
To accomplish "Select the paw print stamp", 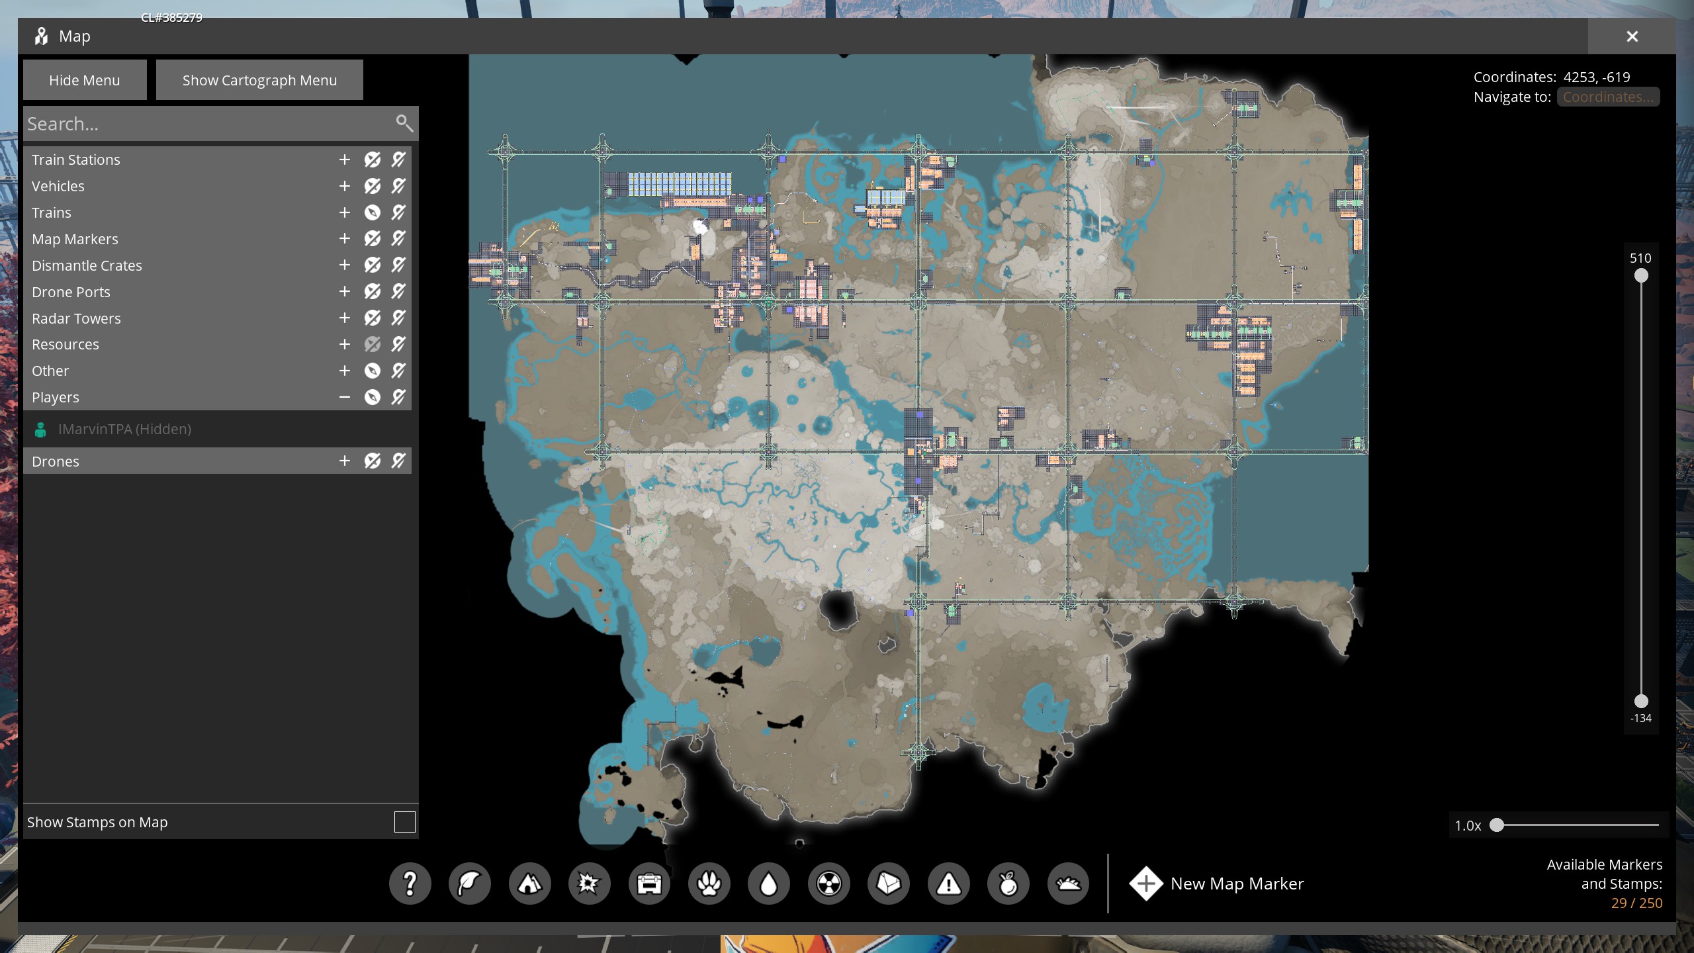I will pos(709,884).
